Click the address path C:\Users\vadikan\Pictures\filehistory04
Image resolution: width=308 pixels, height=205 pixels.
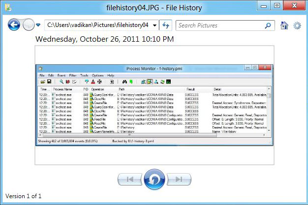[x=98, y=25]
